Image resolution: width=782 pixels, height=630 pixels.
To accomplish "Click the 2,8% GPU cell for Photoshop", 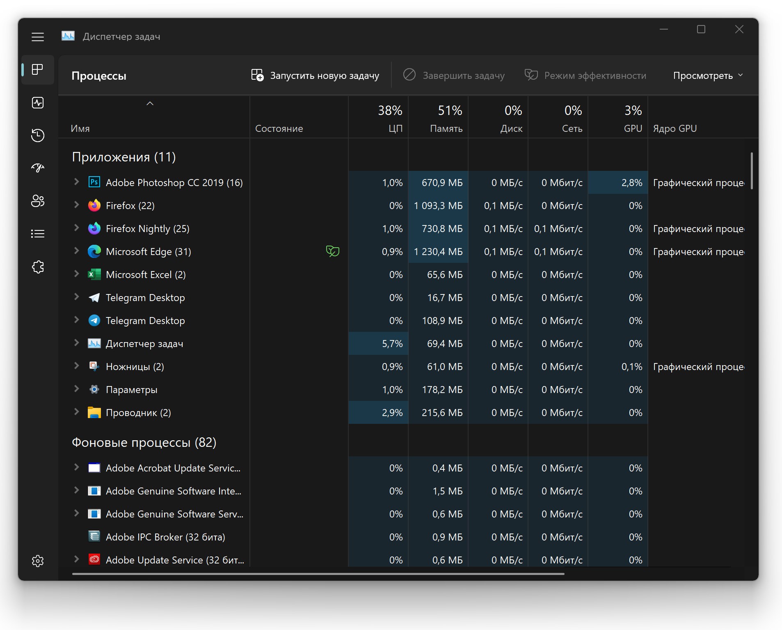I will coord(618,182).
